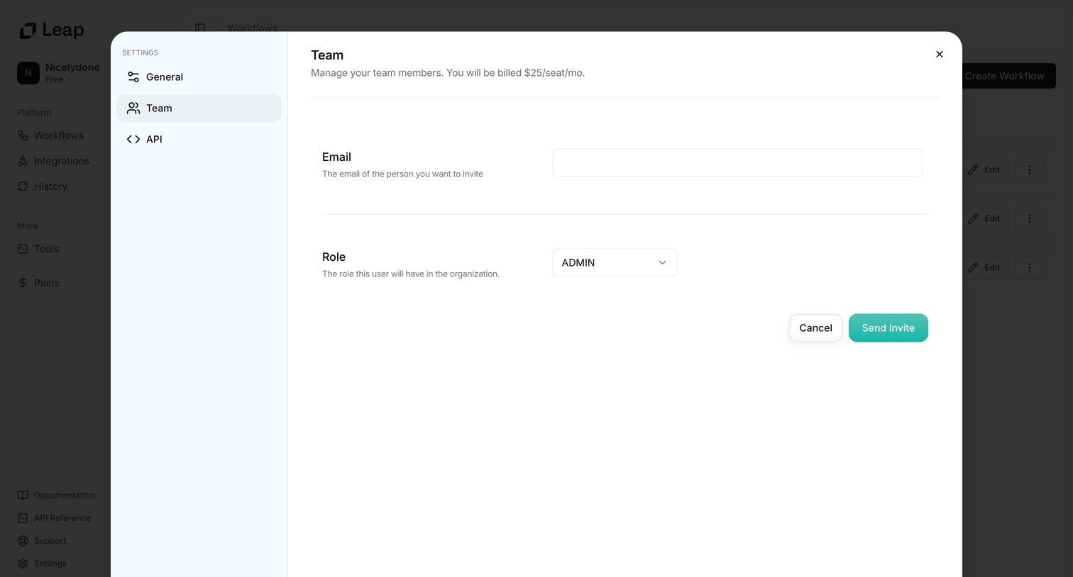This screenshot has width=1073, height=577.
Task: Click the Nicelydone avatar letter N
Action: point(28,73)
